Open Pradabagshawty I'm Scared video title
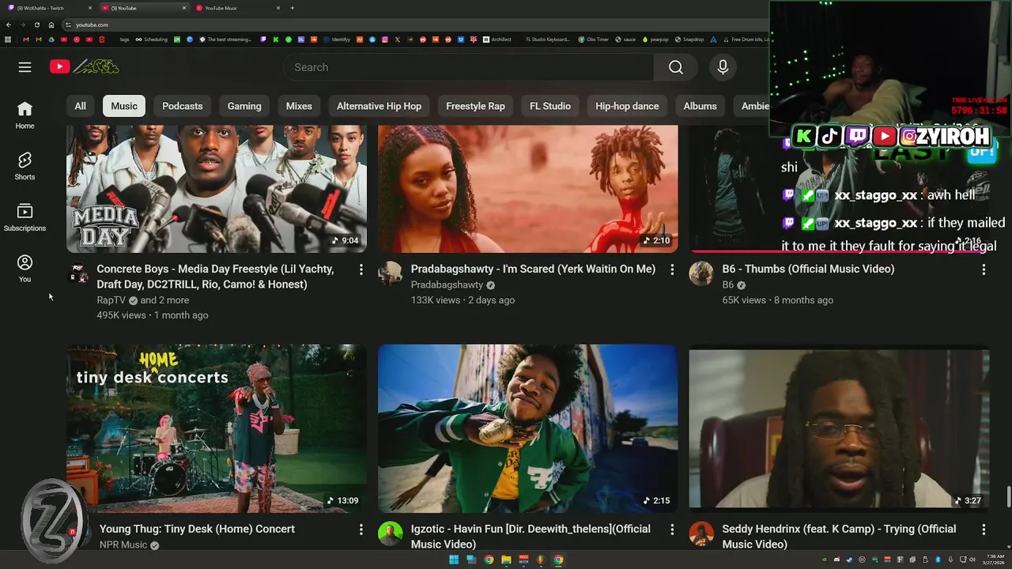This screenshot has width=1012, height=569. (x=533, y=269)
